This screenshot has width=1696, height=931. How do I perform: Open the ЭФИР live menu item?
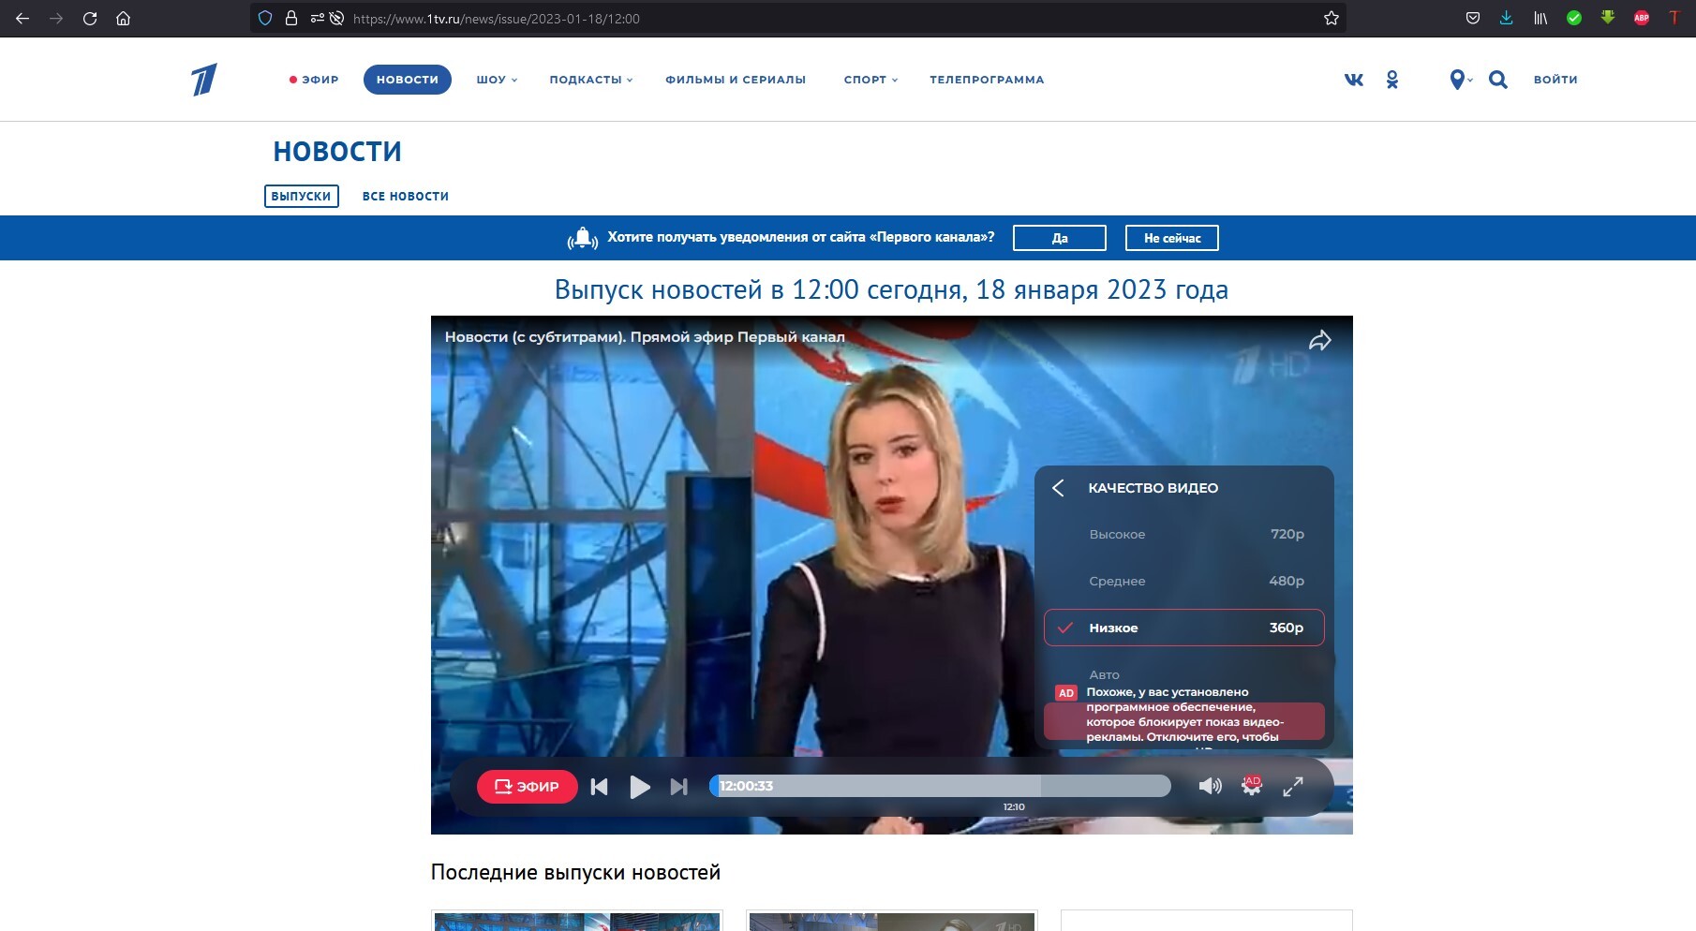314,80
